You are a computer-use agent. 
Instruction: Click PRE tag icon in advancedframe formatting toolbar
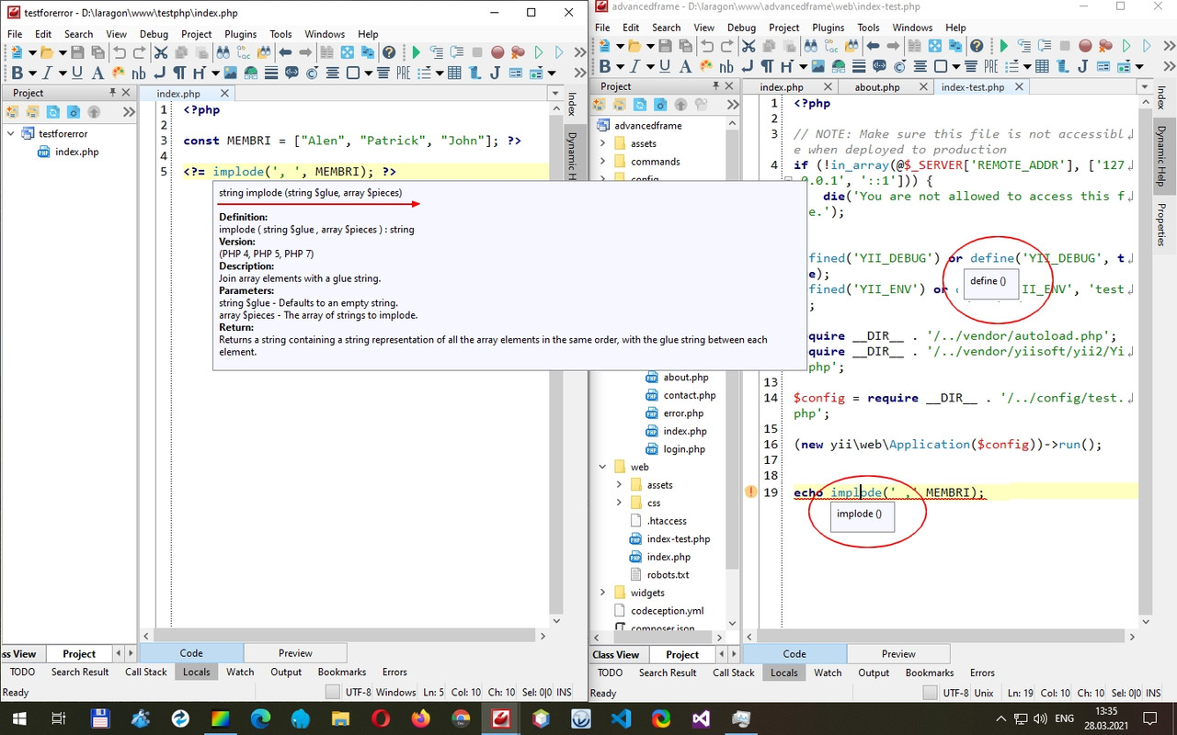(x=991, y=66)
